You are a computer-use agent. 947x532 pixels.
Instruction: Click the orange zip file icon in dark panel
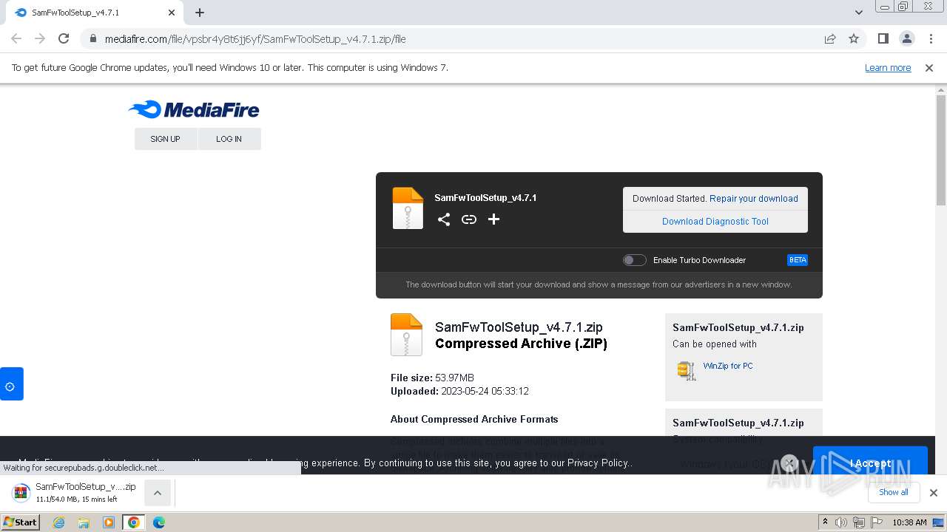[x=408, y=208]
